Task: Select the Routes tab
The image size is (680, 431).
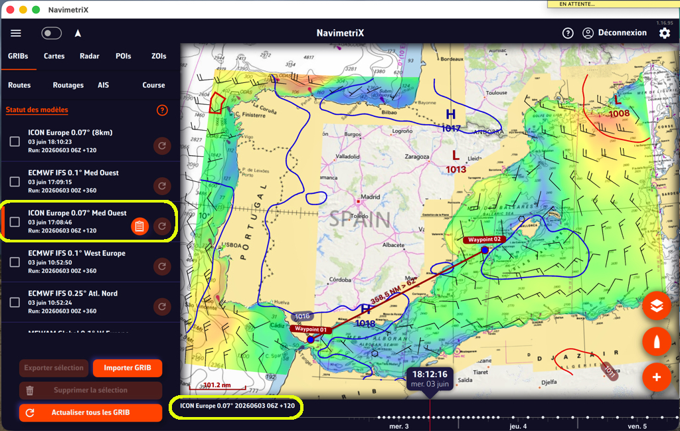Action: pos(19,85)
